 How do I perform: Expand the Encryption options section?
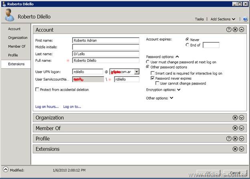(179, 90)
